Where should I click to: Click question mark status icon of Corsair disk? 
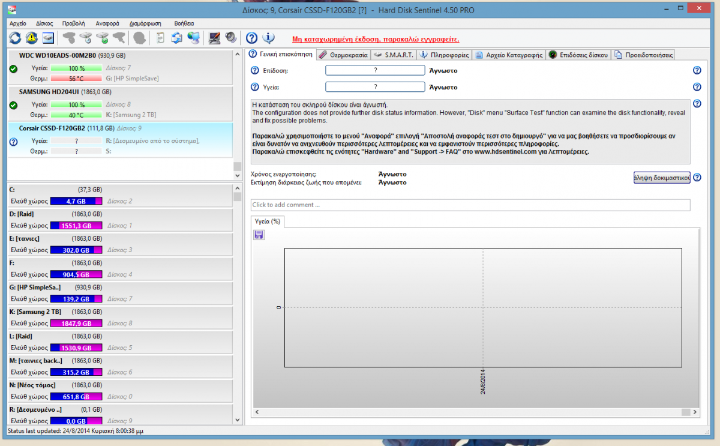click(14, 142)
